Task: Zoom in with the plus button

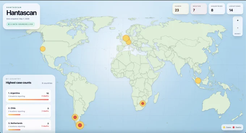Action: point(238,20)
